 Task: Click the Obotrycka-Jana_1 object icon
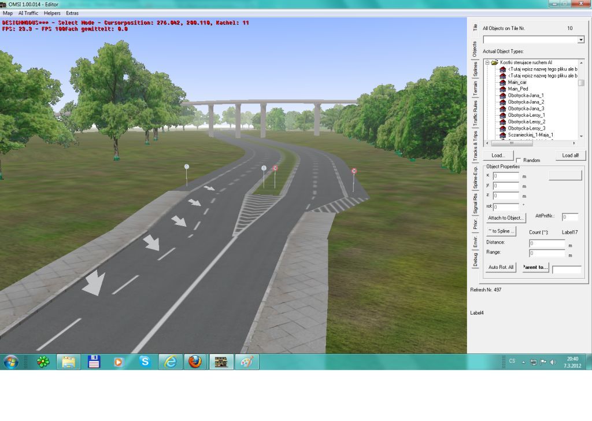[503, 95]
